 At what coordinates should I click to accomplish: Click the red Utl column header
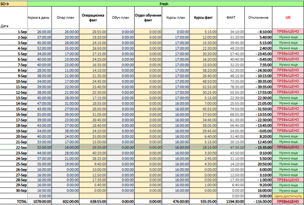(288, 18)
